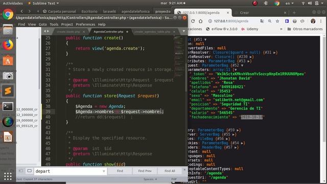Open the Udemy bookmark
Viewport: 327px width, 184px height.
tap(250, 29)
